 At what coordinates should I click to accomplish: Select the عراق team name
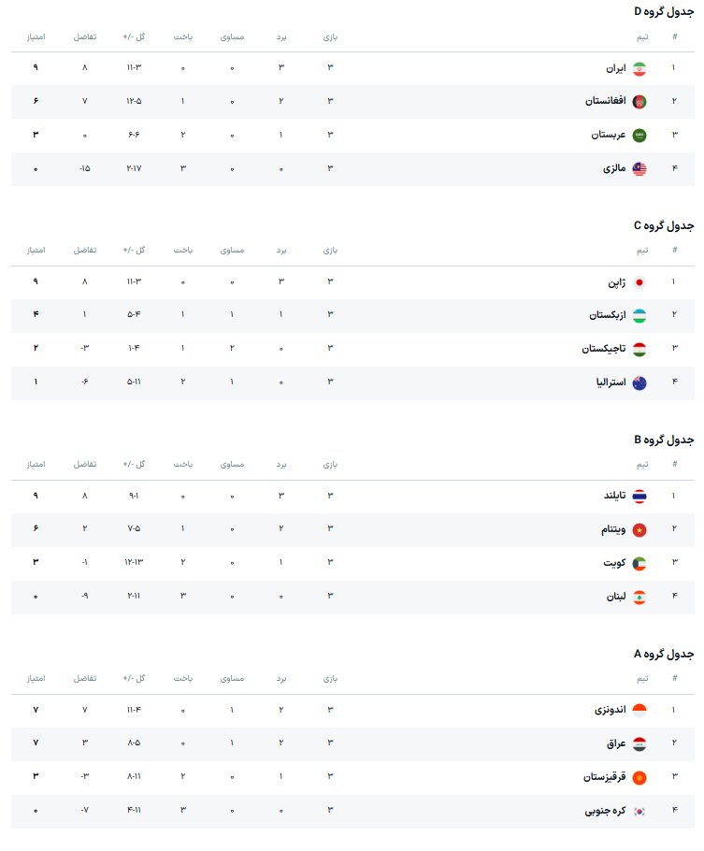[613, 744]
